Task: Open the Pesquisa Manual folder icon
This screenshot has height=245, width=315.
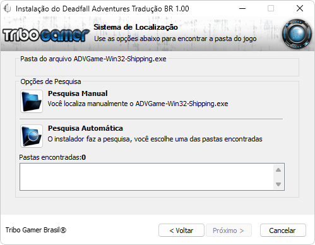Action: (32, 101)
